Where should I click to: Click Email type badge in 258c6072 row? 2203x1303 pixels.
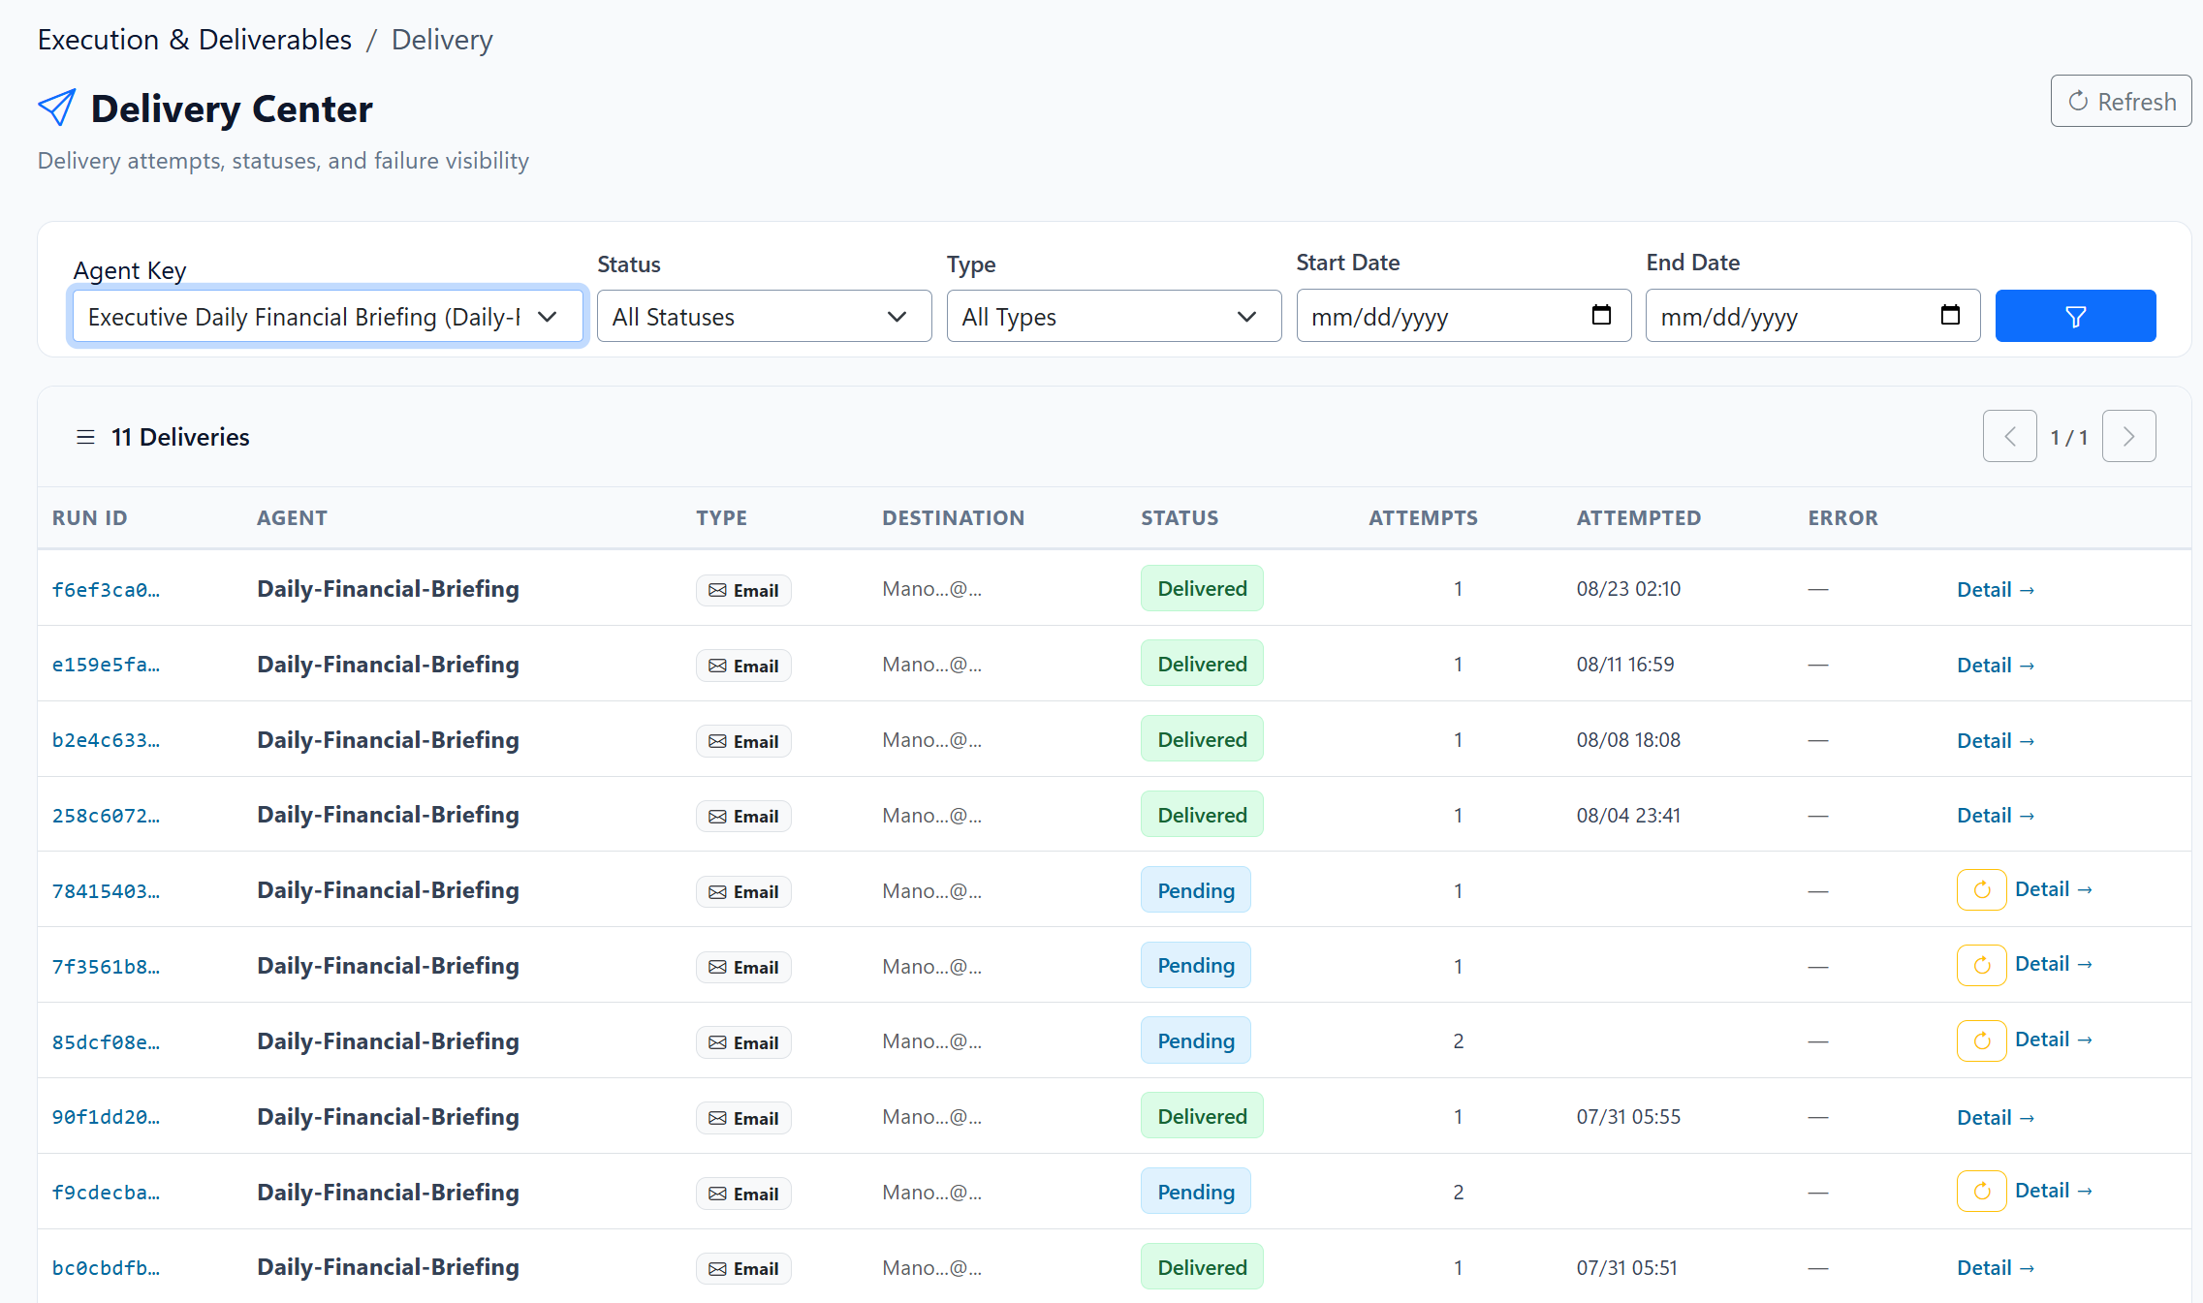743,816
